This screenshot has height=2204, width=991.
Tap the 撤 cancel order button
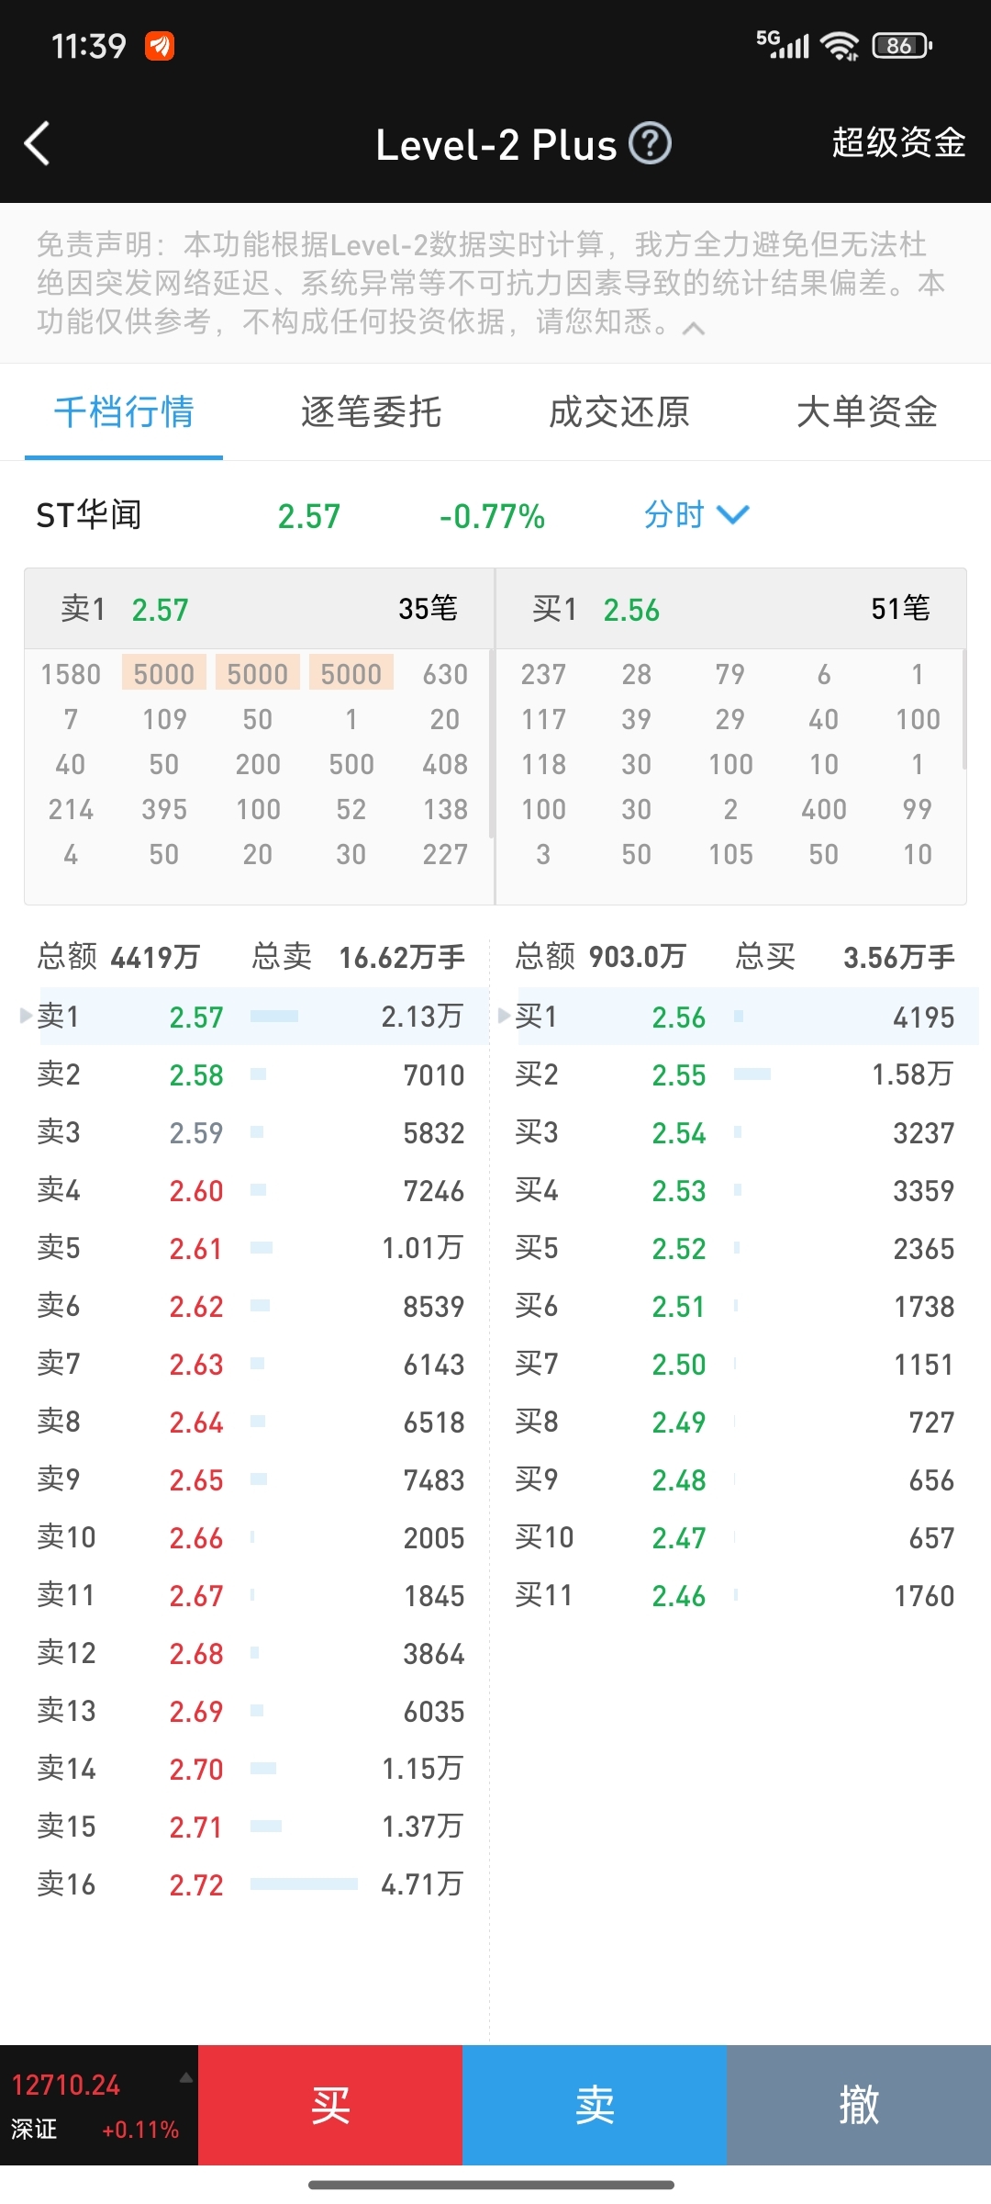[x=859, y=2105]
